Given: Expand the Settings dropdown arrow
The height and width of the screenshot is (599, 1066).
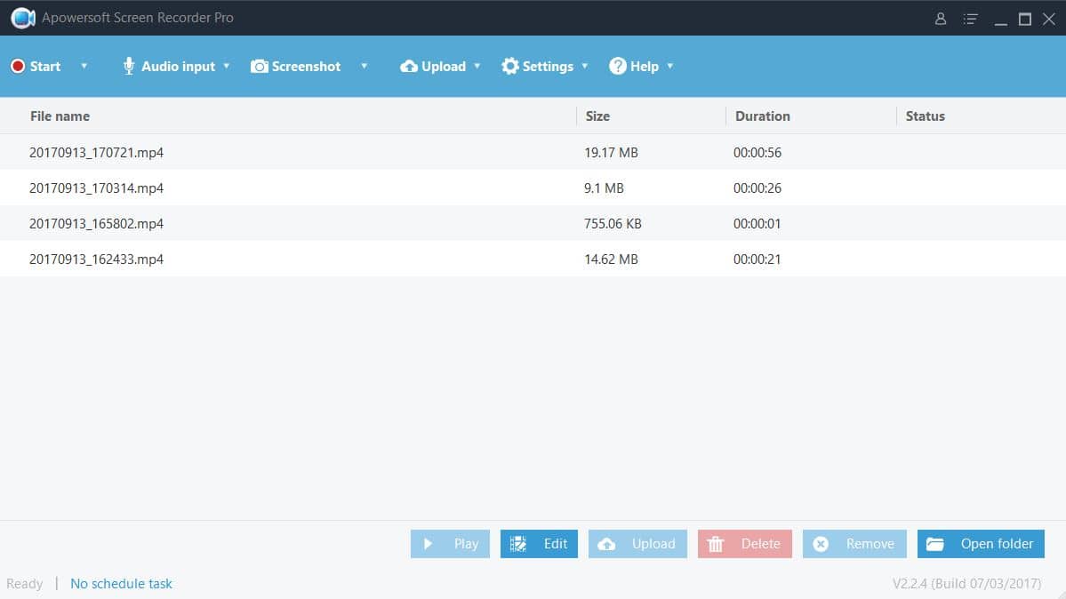Looking at the screenshot, I should [585, 66].
